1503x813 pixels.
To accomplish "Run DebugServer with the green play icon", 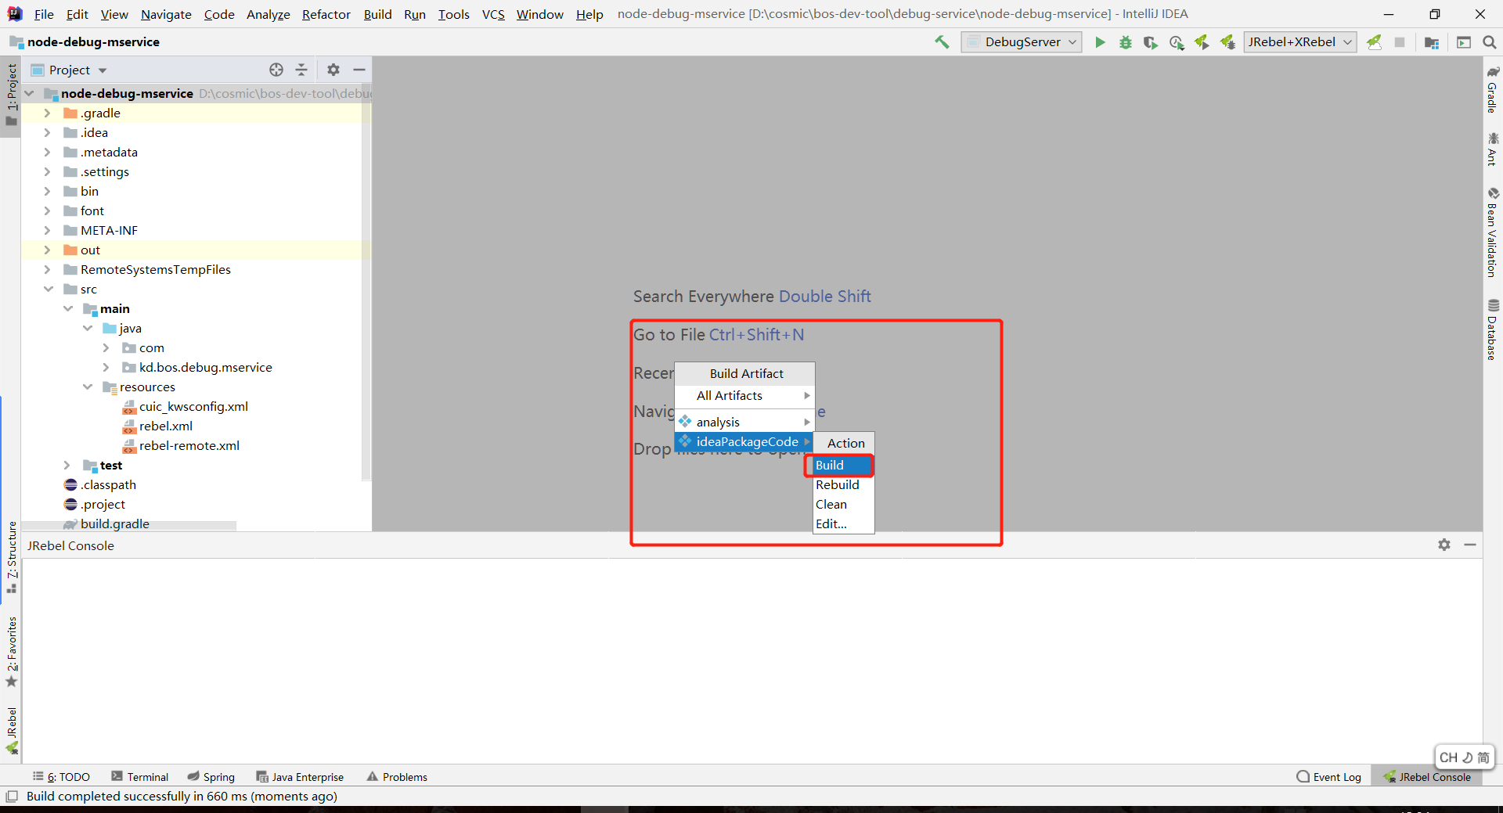I will tap(1100, 42).
